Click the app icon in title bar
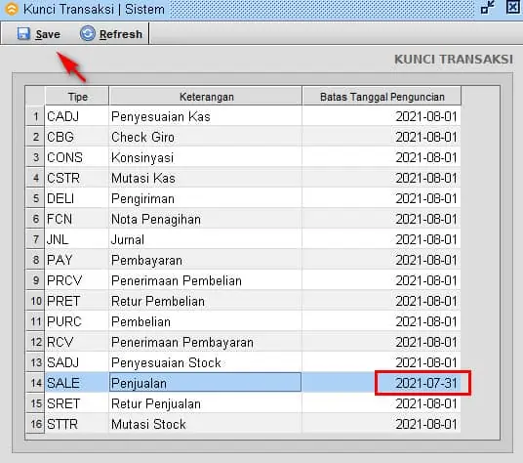This screenshot has height=463, width=523. [x=12, y=9]
